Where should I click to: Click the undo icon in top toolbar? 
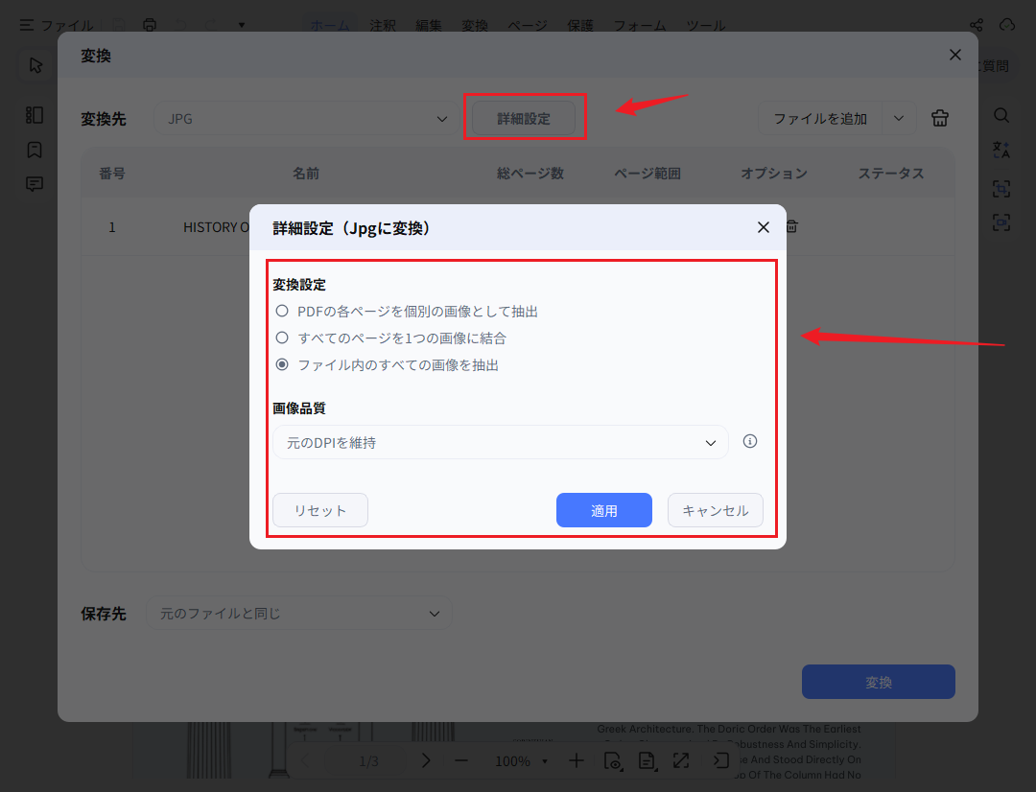click(x=180, y=25)
